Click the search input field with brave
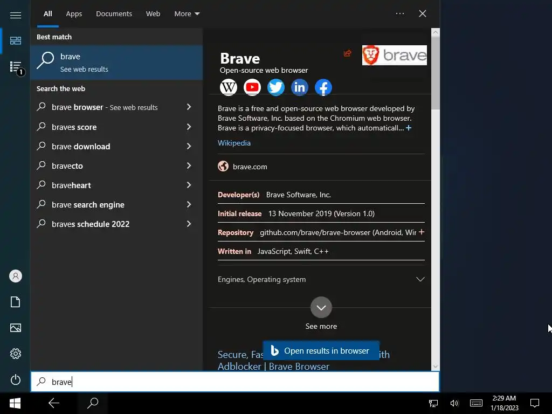This screenshot has height=414, width=552. click(235, 382)
